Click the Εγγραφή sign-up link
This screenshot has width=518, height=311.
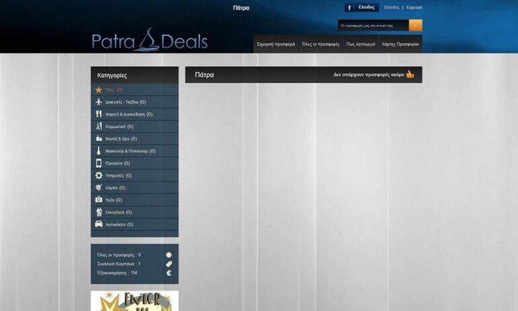(x=415, y=7)
